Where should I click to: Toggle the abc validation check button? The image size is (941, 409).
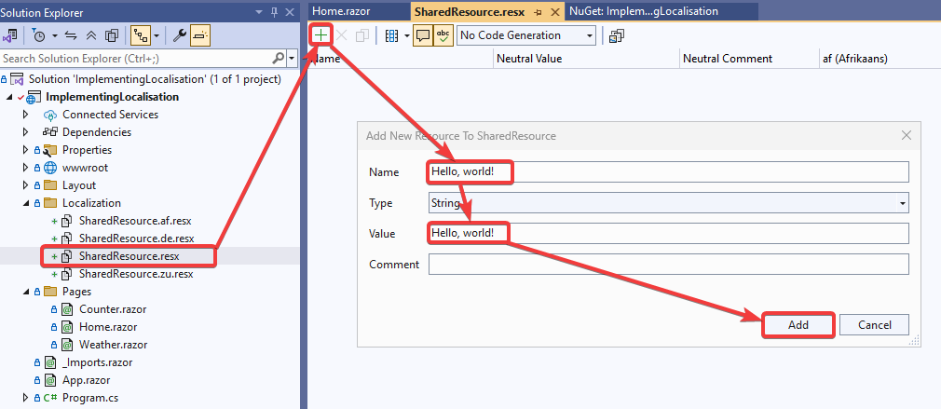(x=443, y=35)
